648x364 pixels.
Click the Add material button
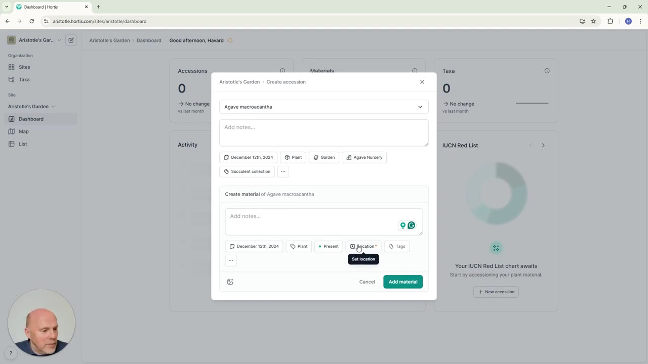[x=403, y=282]
